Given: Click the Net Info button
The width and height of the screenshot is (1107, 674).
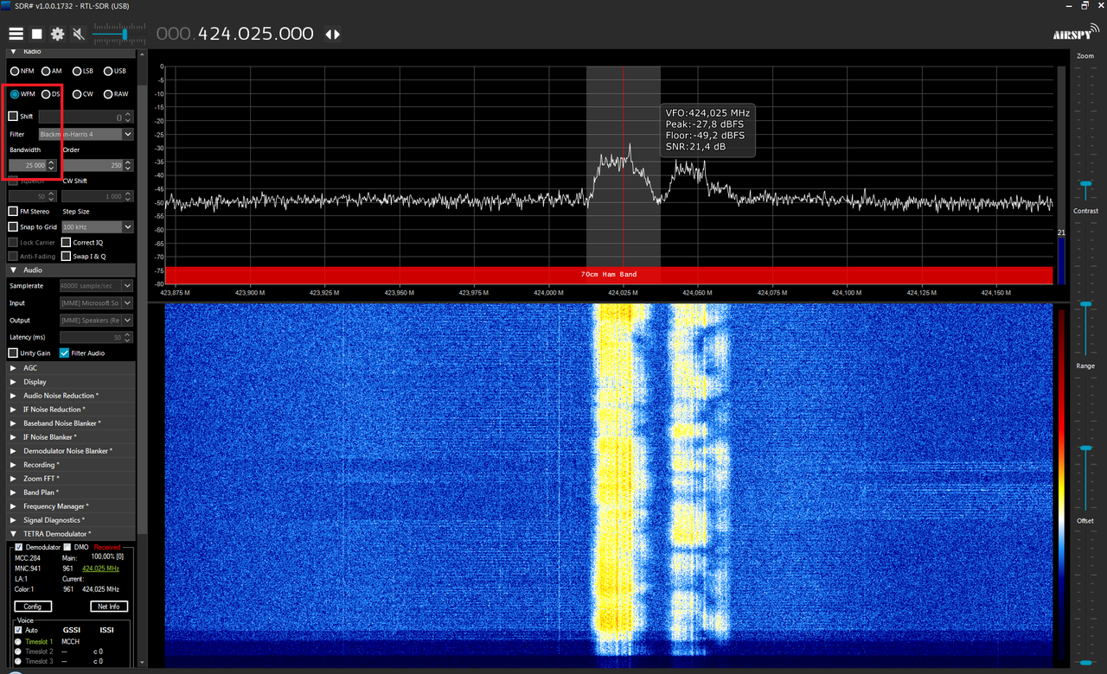Looking at the screenshot, I should point(109,607).
